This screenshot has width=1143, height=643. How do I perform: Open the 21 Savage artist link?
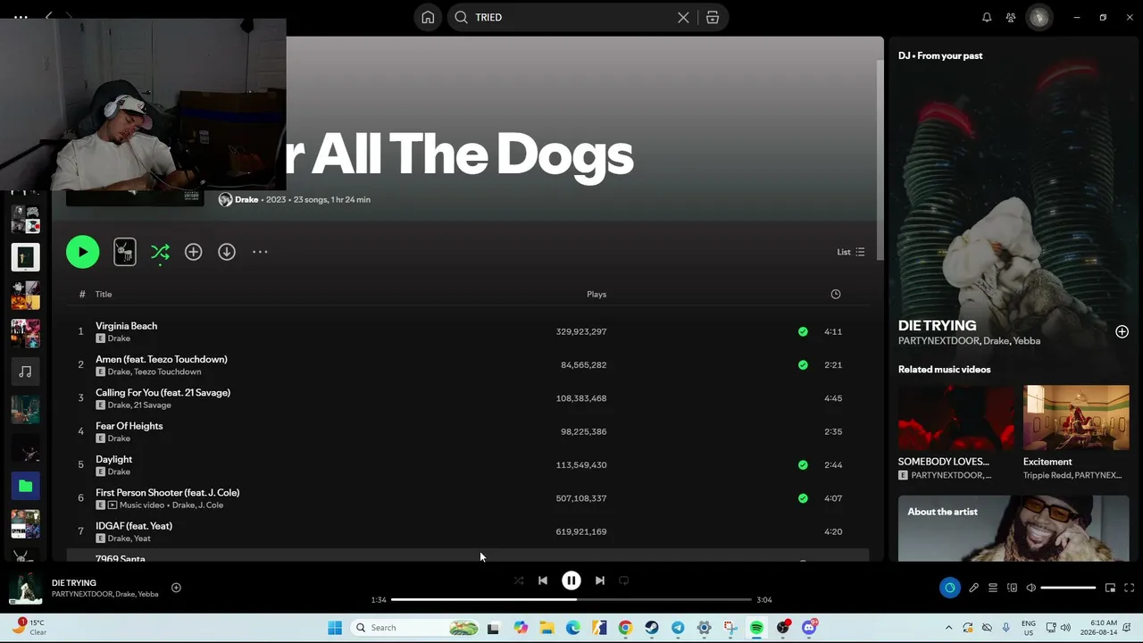point(152,405)
